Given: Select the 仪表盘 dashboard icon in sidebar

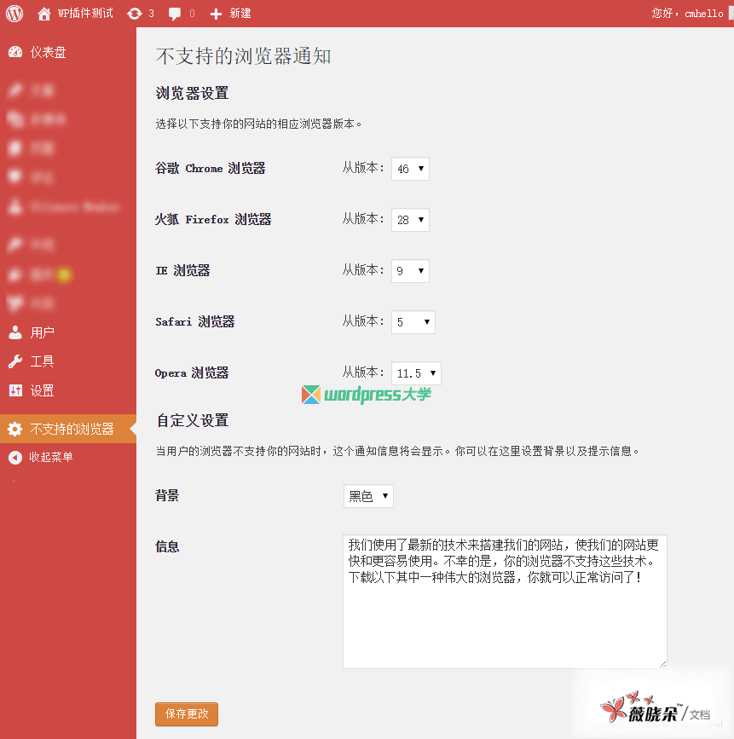Looking at the screenshot, I should click(16, 52).
